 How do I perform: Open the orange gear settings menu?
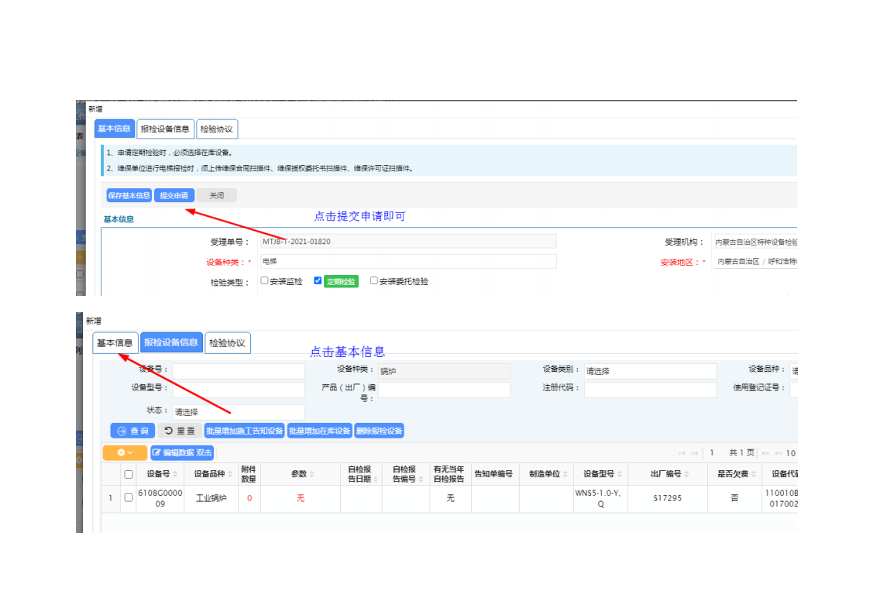[125, 452]
